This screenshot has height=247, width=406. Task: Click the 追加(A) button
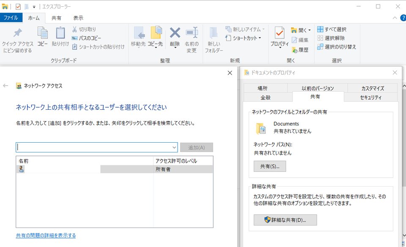click(x=197, y=147)
